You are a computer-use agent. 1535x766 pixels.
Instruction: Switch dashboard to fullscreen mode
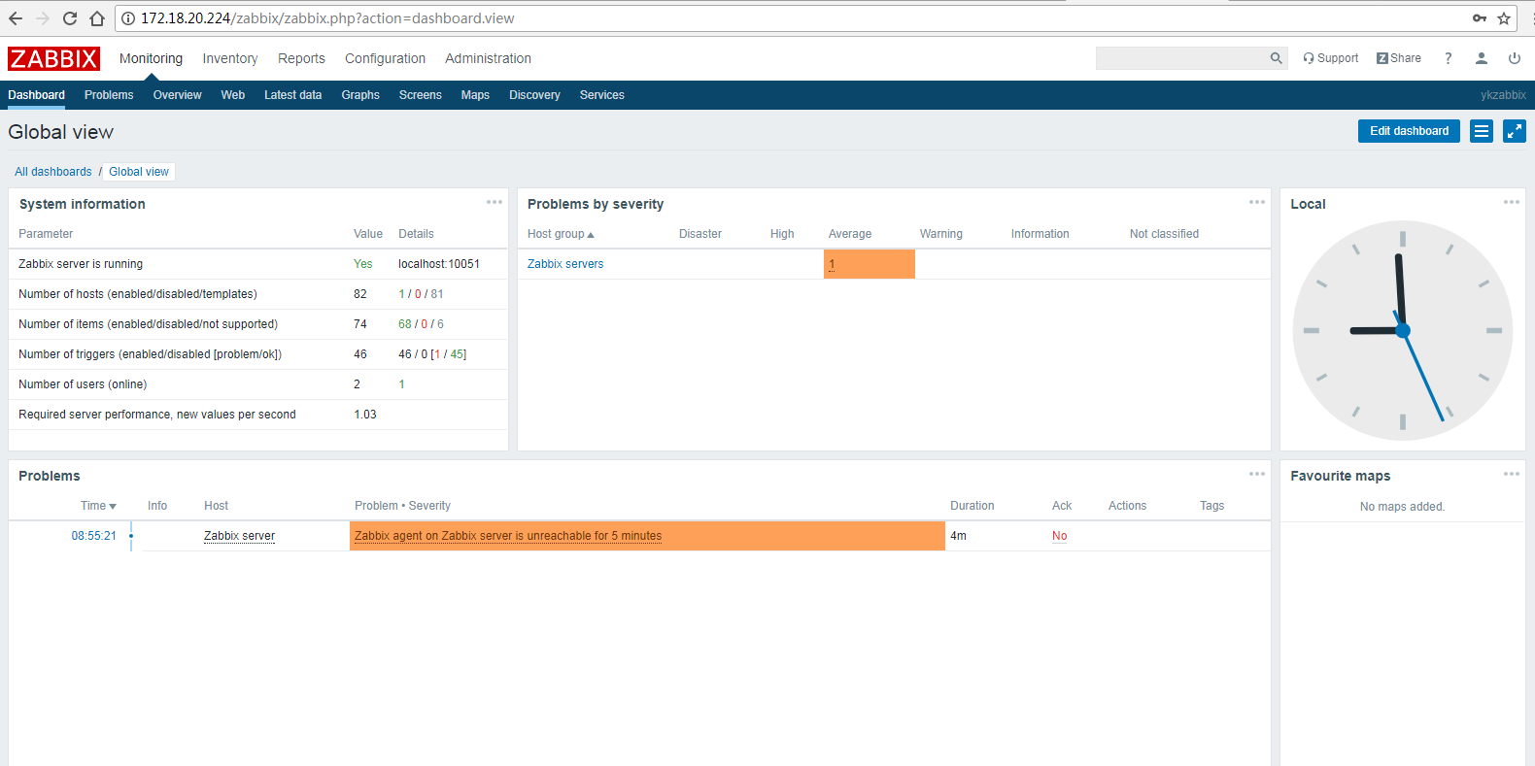click(x=1515, y=131)
